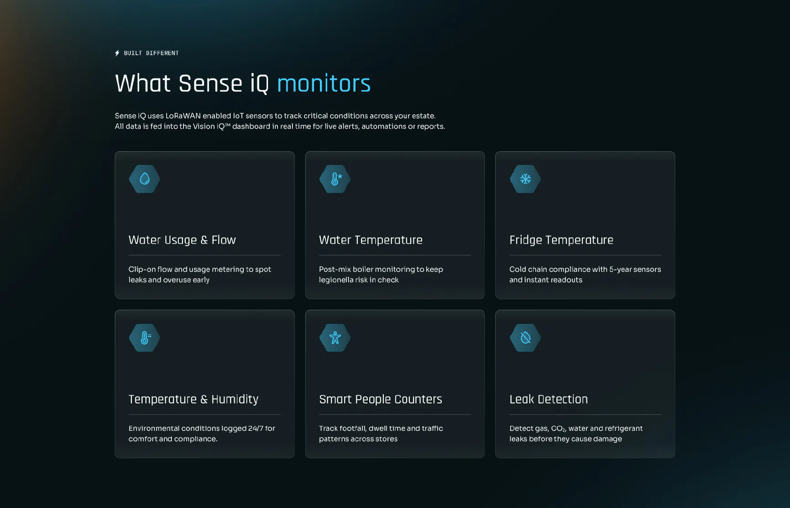Click the Leak Detection card

coord(585,384)
